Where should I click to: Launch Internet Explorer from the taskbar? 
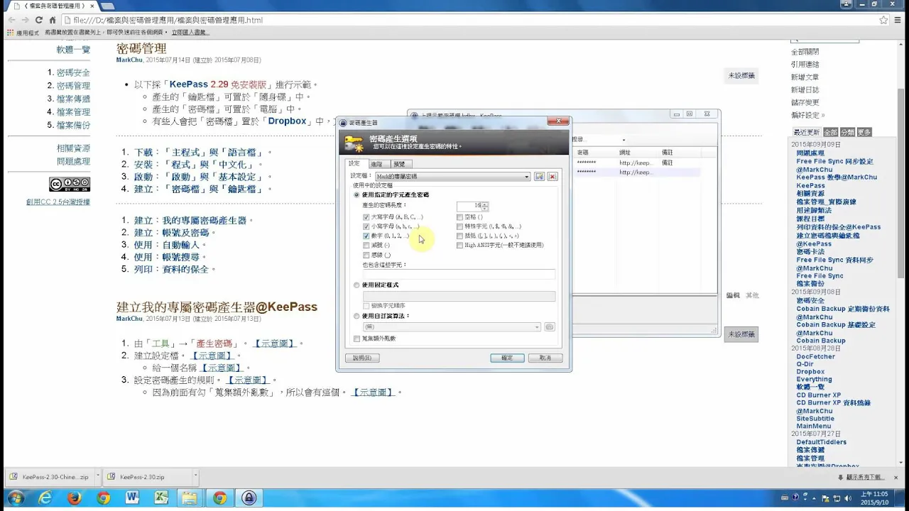tap(46, 498)
